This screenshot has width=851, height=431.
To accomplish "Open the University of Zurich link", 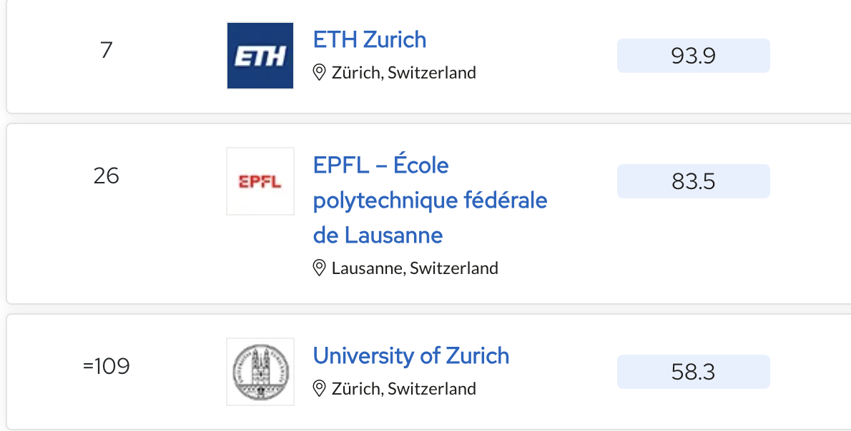I will (x=411, y=356).
